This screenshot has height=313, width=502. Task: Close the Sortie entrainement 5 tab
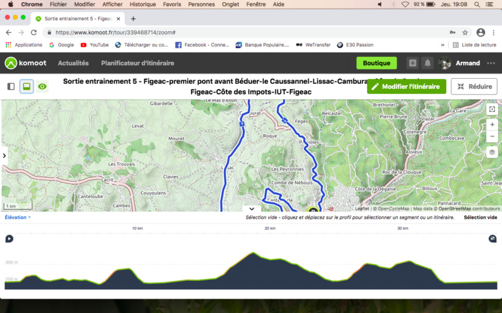(x=119, y=19)
